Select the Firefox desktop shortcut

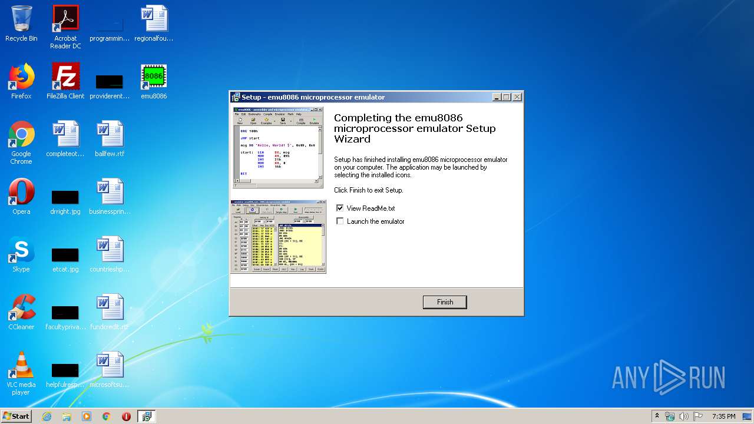[x=21, y=81]
